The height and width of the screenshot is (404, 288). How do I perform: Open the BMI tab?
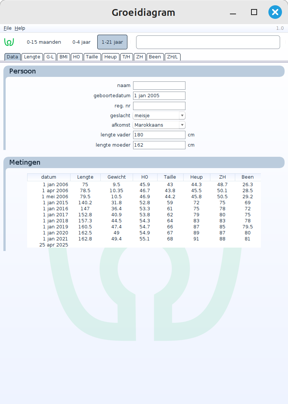tap(63, 57)
